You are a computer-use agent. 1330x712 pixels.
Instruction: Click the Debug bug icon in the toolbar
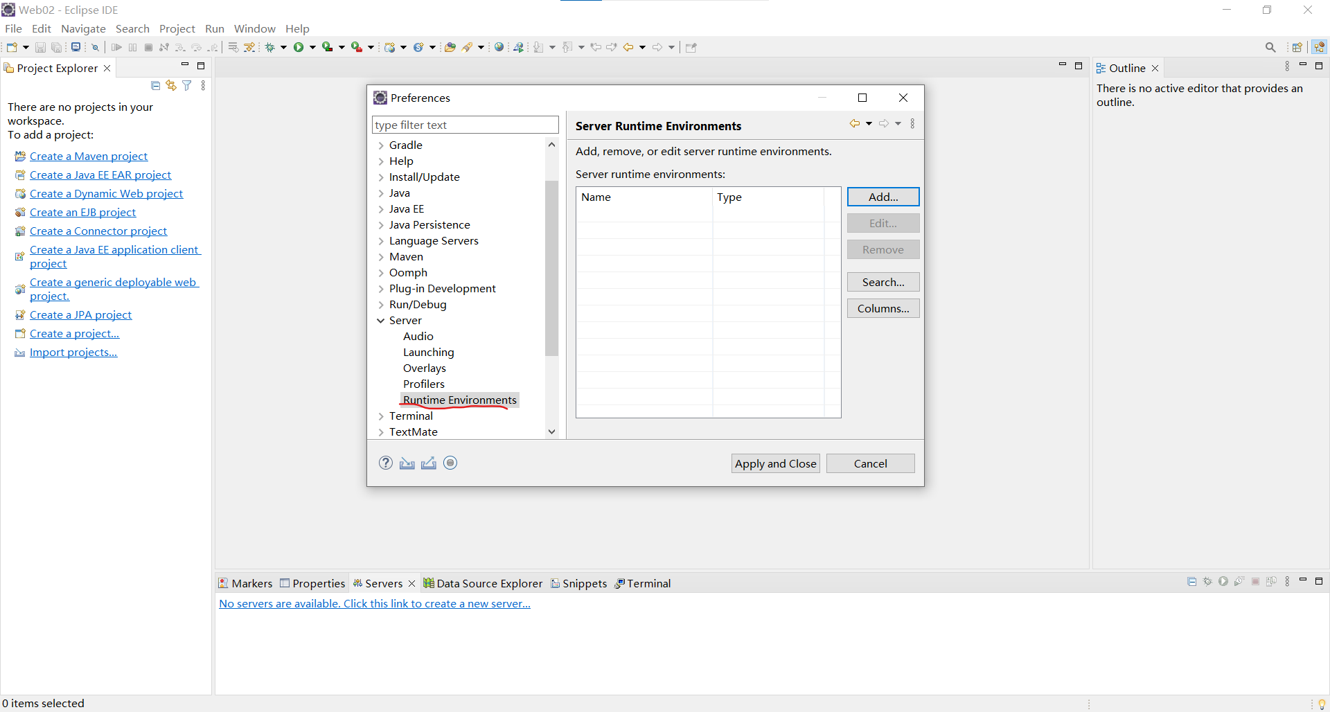pyautogui.click(x=270, y=47)
